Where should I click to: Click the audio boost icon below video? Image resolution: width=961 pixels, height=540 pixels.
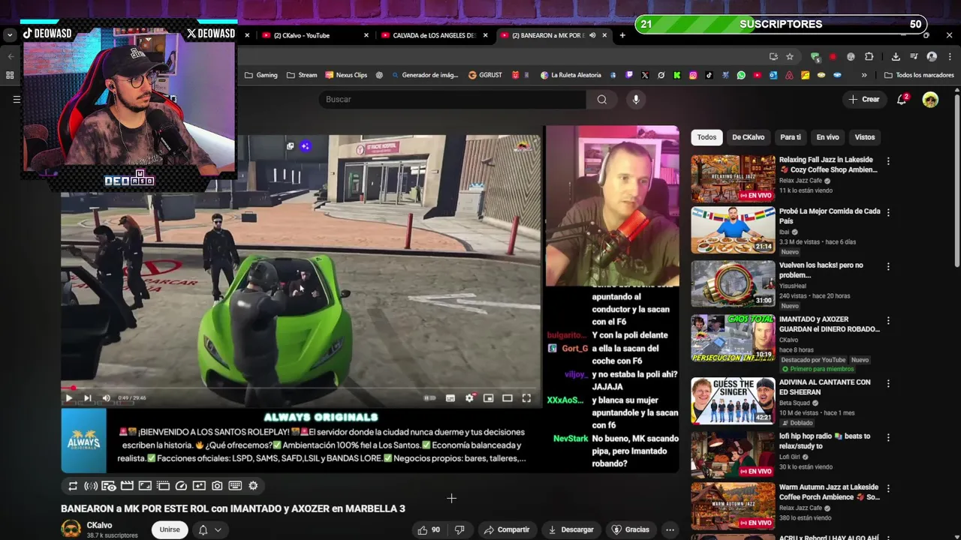click(x=91, y=486)
